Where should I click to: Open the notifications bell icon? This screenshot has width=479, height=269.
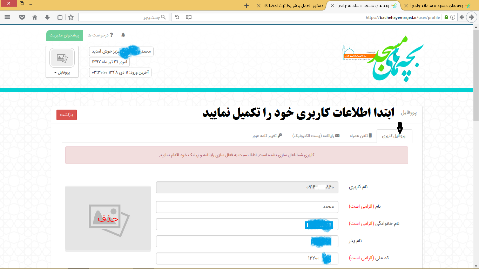[123, 35]
